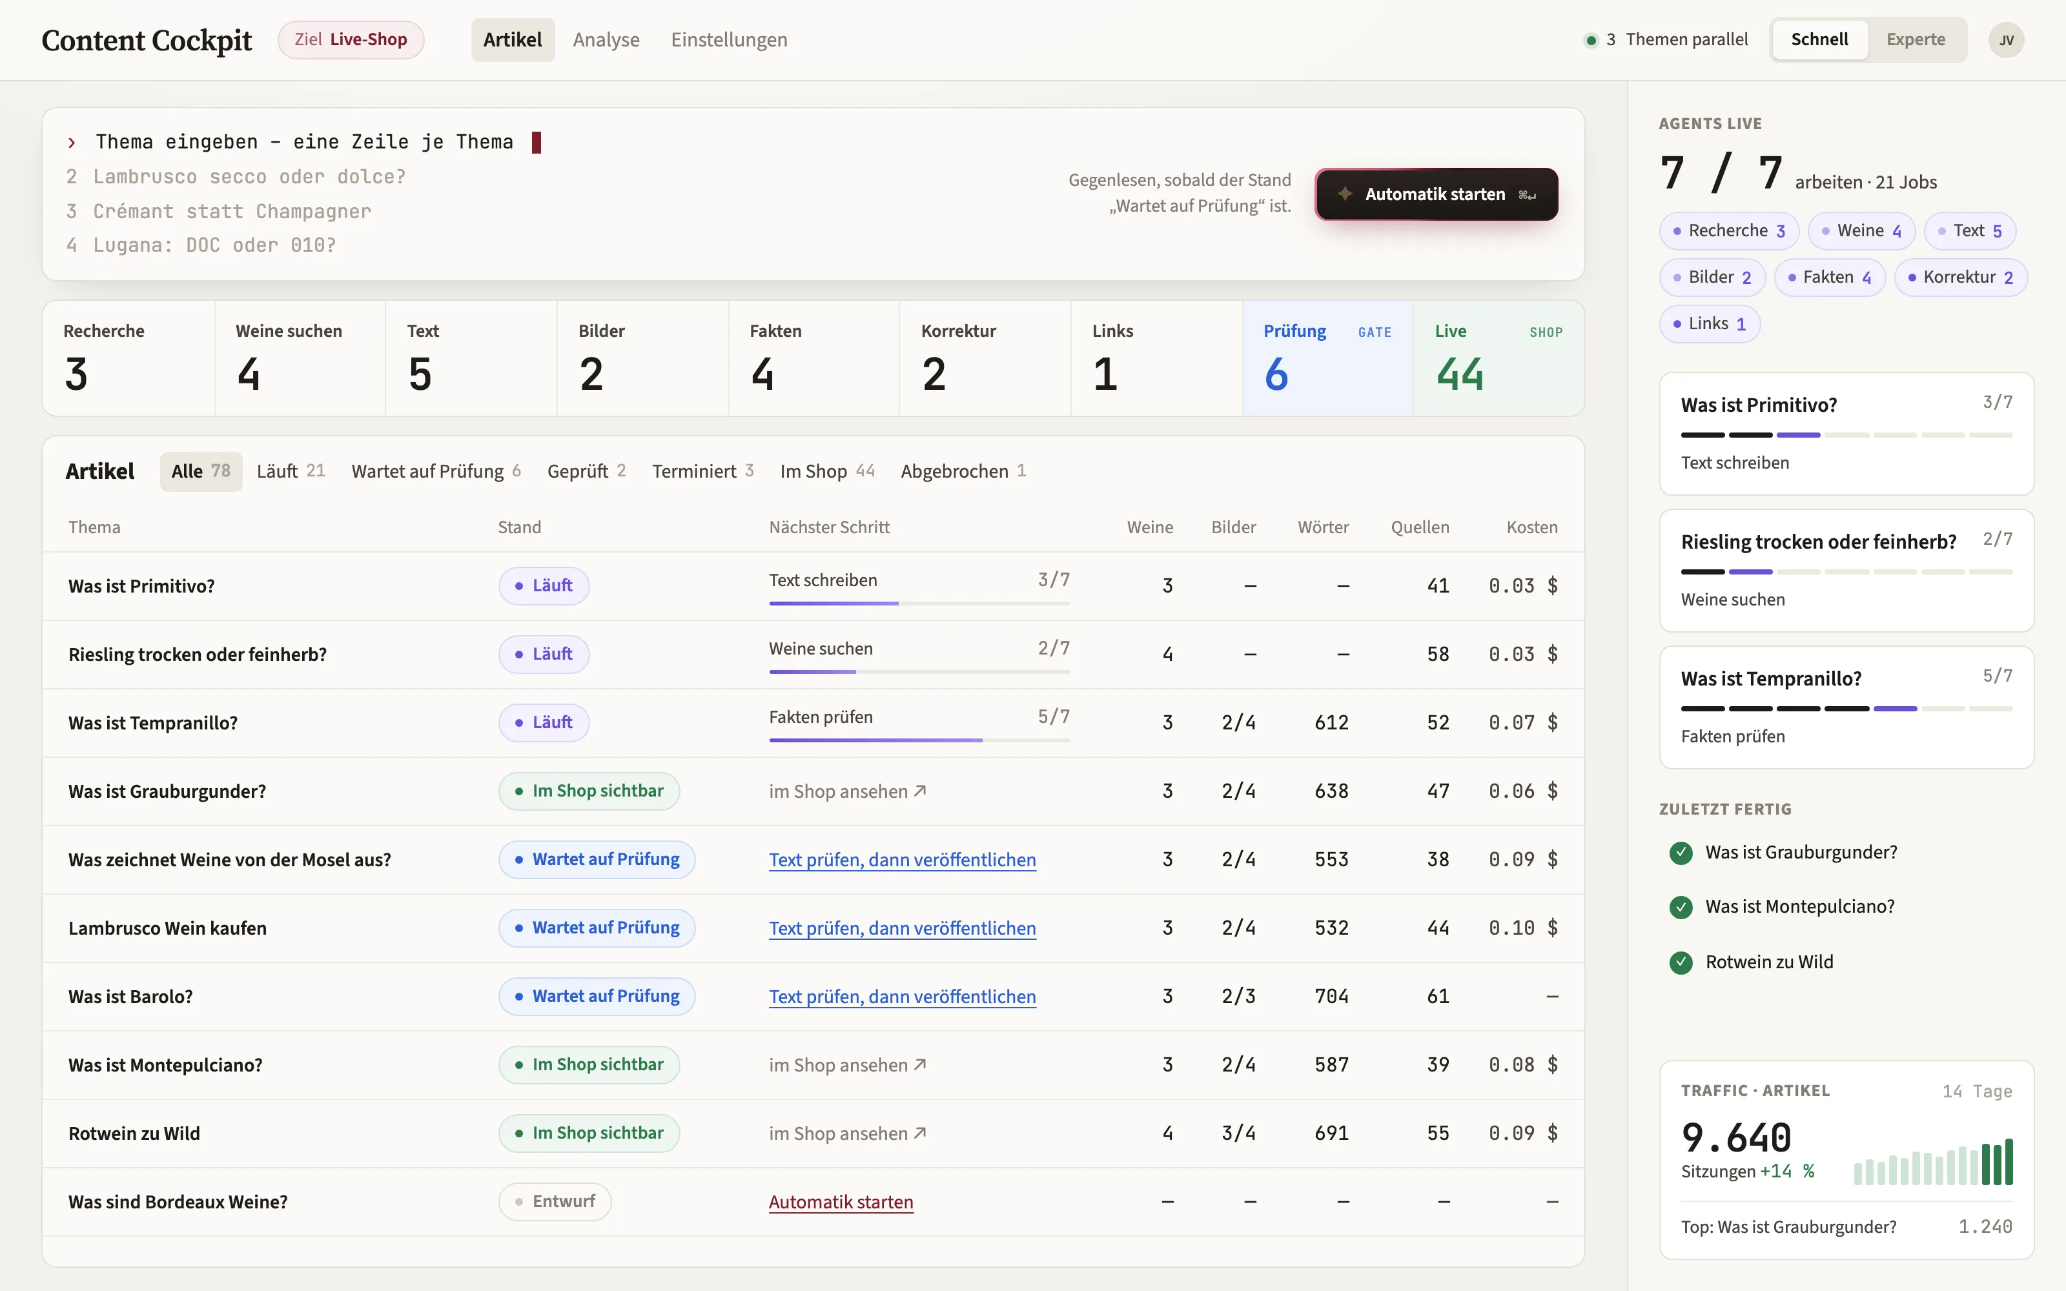The width and height of the screenshot is (2066, 1291).
Task: Click progress bar of Riesling row
Action: point(919,672)
